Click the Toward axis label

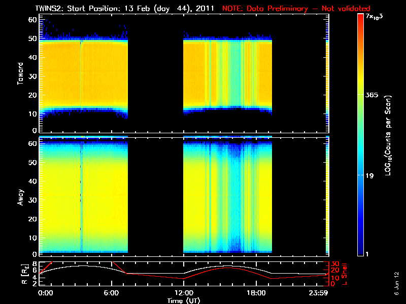coord(20,73)
